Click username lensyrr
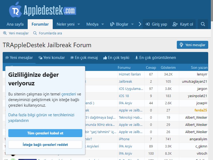This screenshot has width=213, height=160. [202, 74]
